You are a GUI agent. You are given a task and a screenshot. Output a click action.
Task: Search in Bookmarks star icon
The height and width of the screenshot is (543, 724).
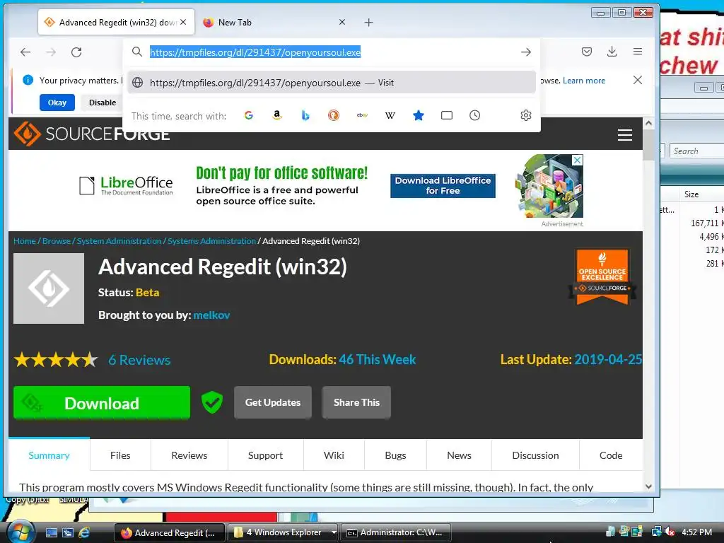click(x=419, y=115)
